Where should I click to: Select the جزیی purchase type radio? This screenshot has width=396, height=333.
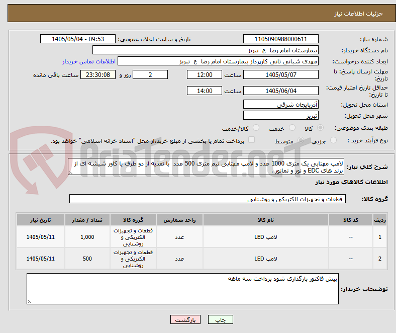333,140
